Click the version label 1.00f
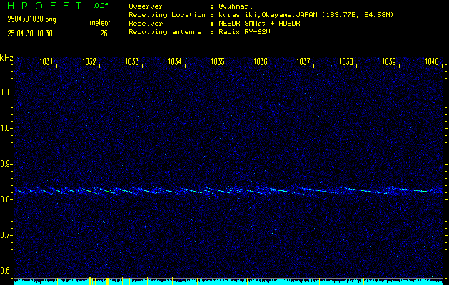 pyautogui.click(x=99, y=6)
